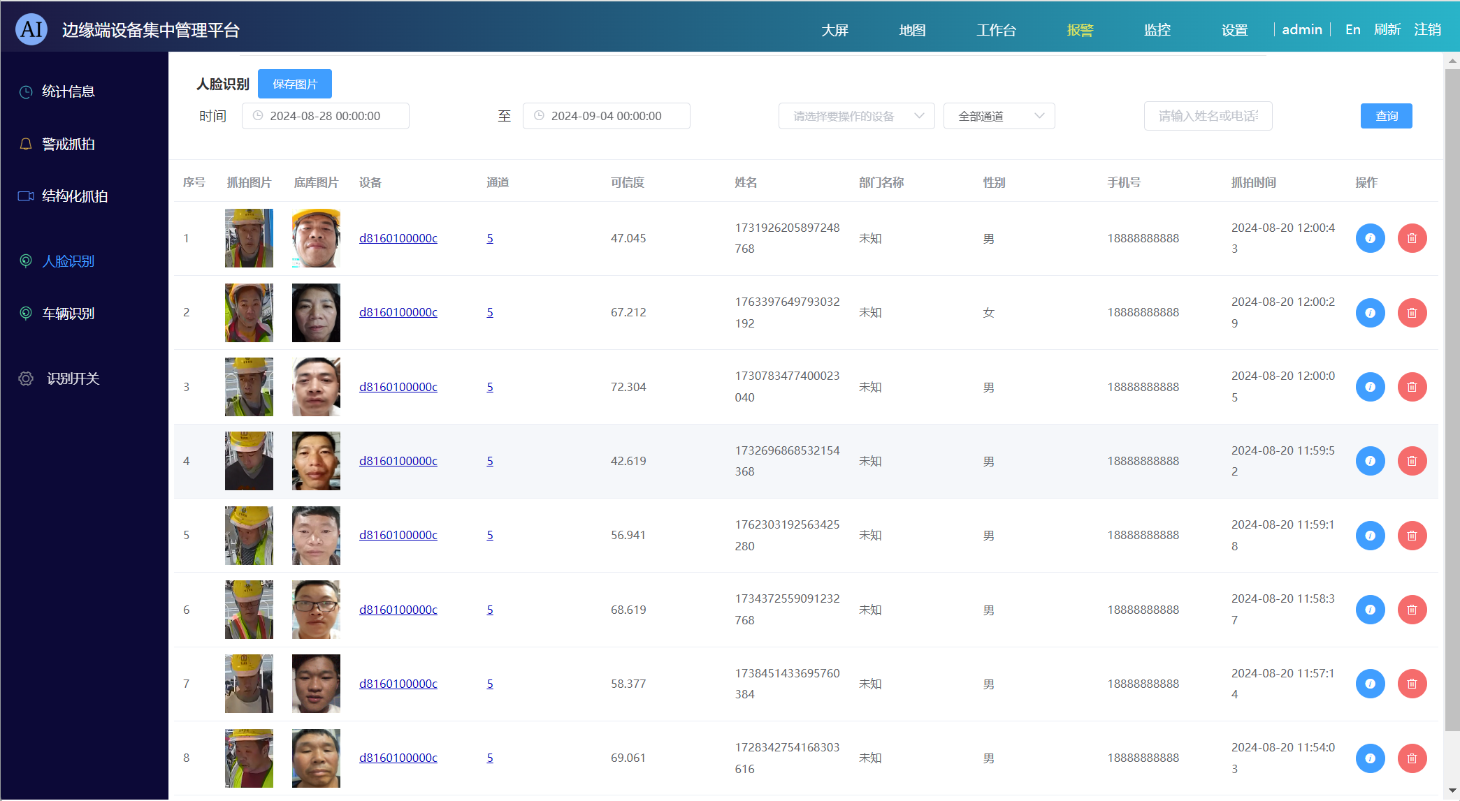The width and height of the screenshot is (1460, 801).
Task: Click clock icon in start time field
Action: [x=258, y=116]
